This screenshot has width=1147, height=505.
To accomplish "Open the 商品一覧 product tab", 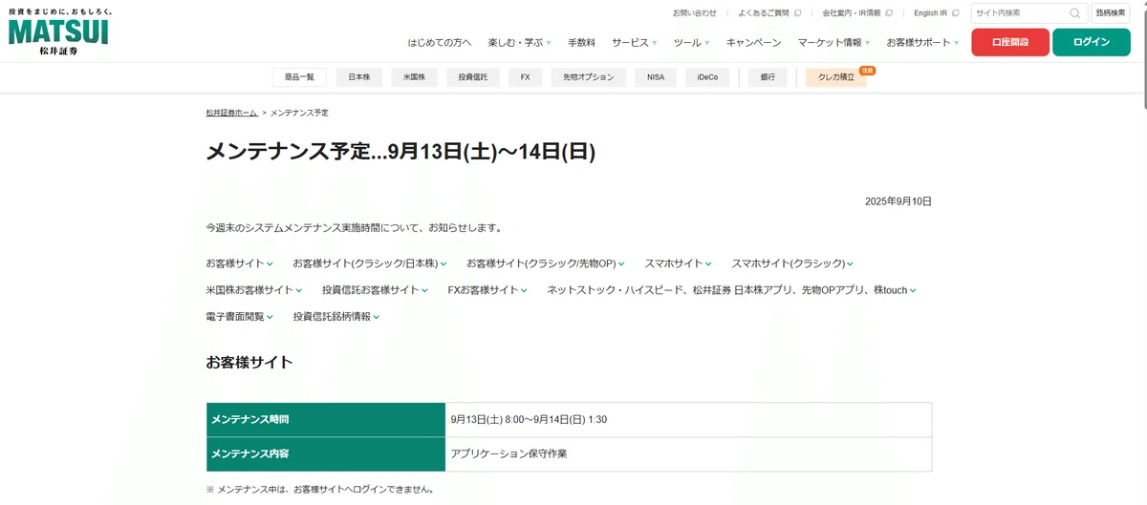I will click(x=299, y=77).
